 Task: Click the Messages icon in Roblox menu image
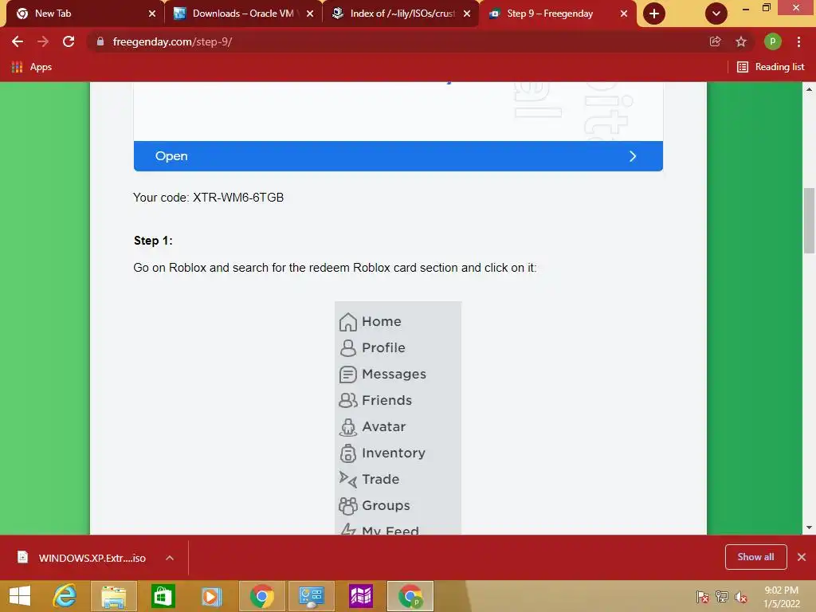point(347,375)
